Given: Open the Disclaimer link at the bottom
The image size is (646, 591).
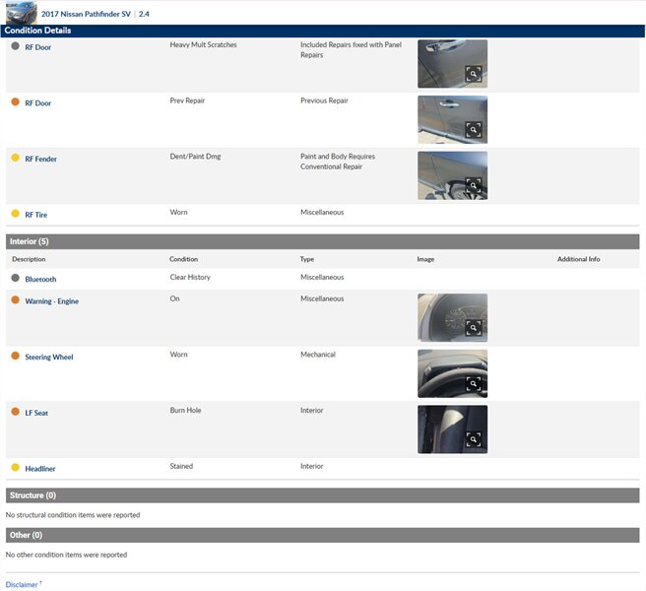Looking at the screenshot, I should pyautogui.click(x=22, y=584).
